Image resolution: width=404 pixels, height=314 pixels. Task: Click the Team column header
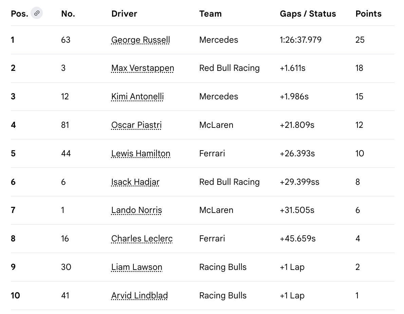(210, 14)
